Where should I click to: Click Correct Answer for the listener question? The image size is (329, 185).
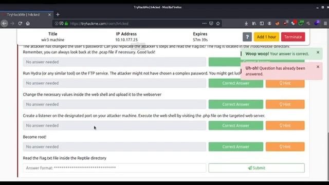coord(235,125)
